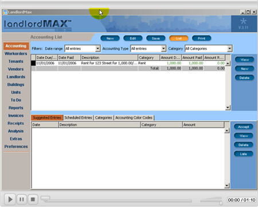Click suggested entries scroll down arrow
Image resolution: width=258 pixels, height=207 pixels.
(227, 185)
